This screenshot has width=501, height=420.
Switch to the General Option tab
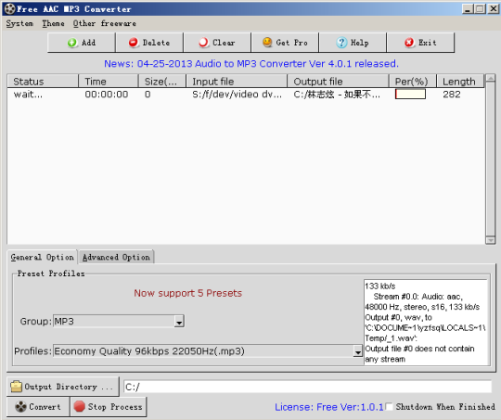42,257
